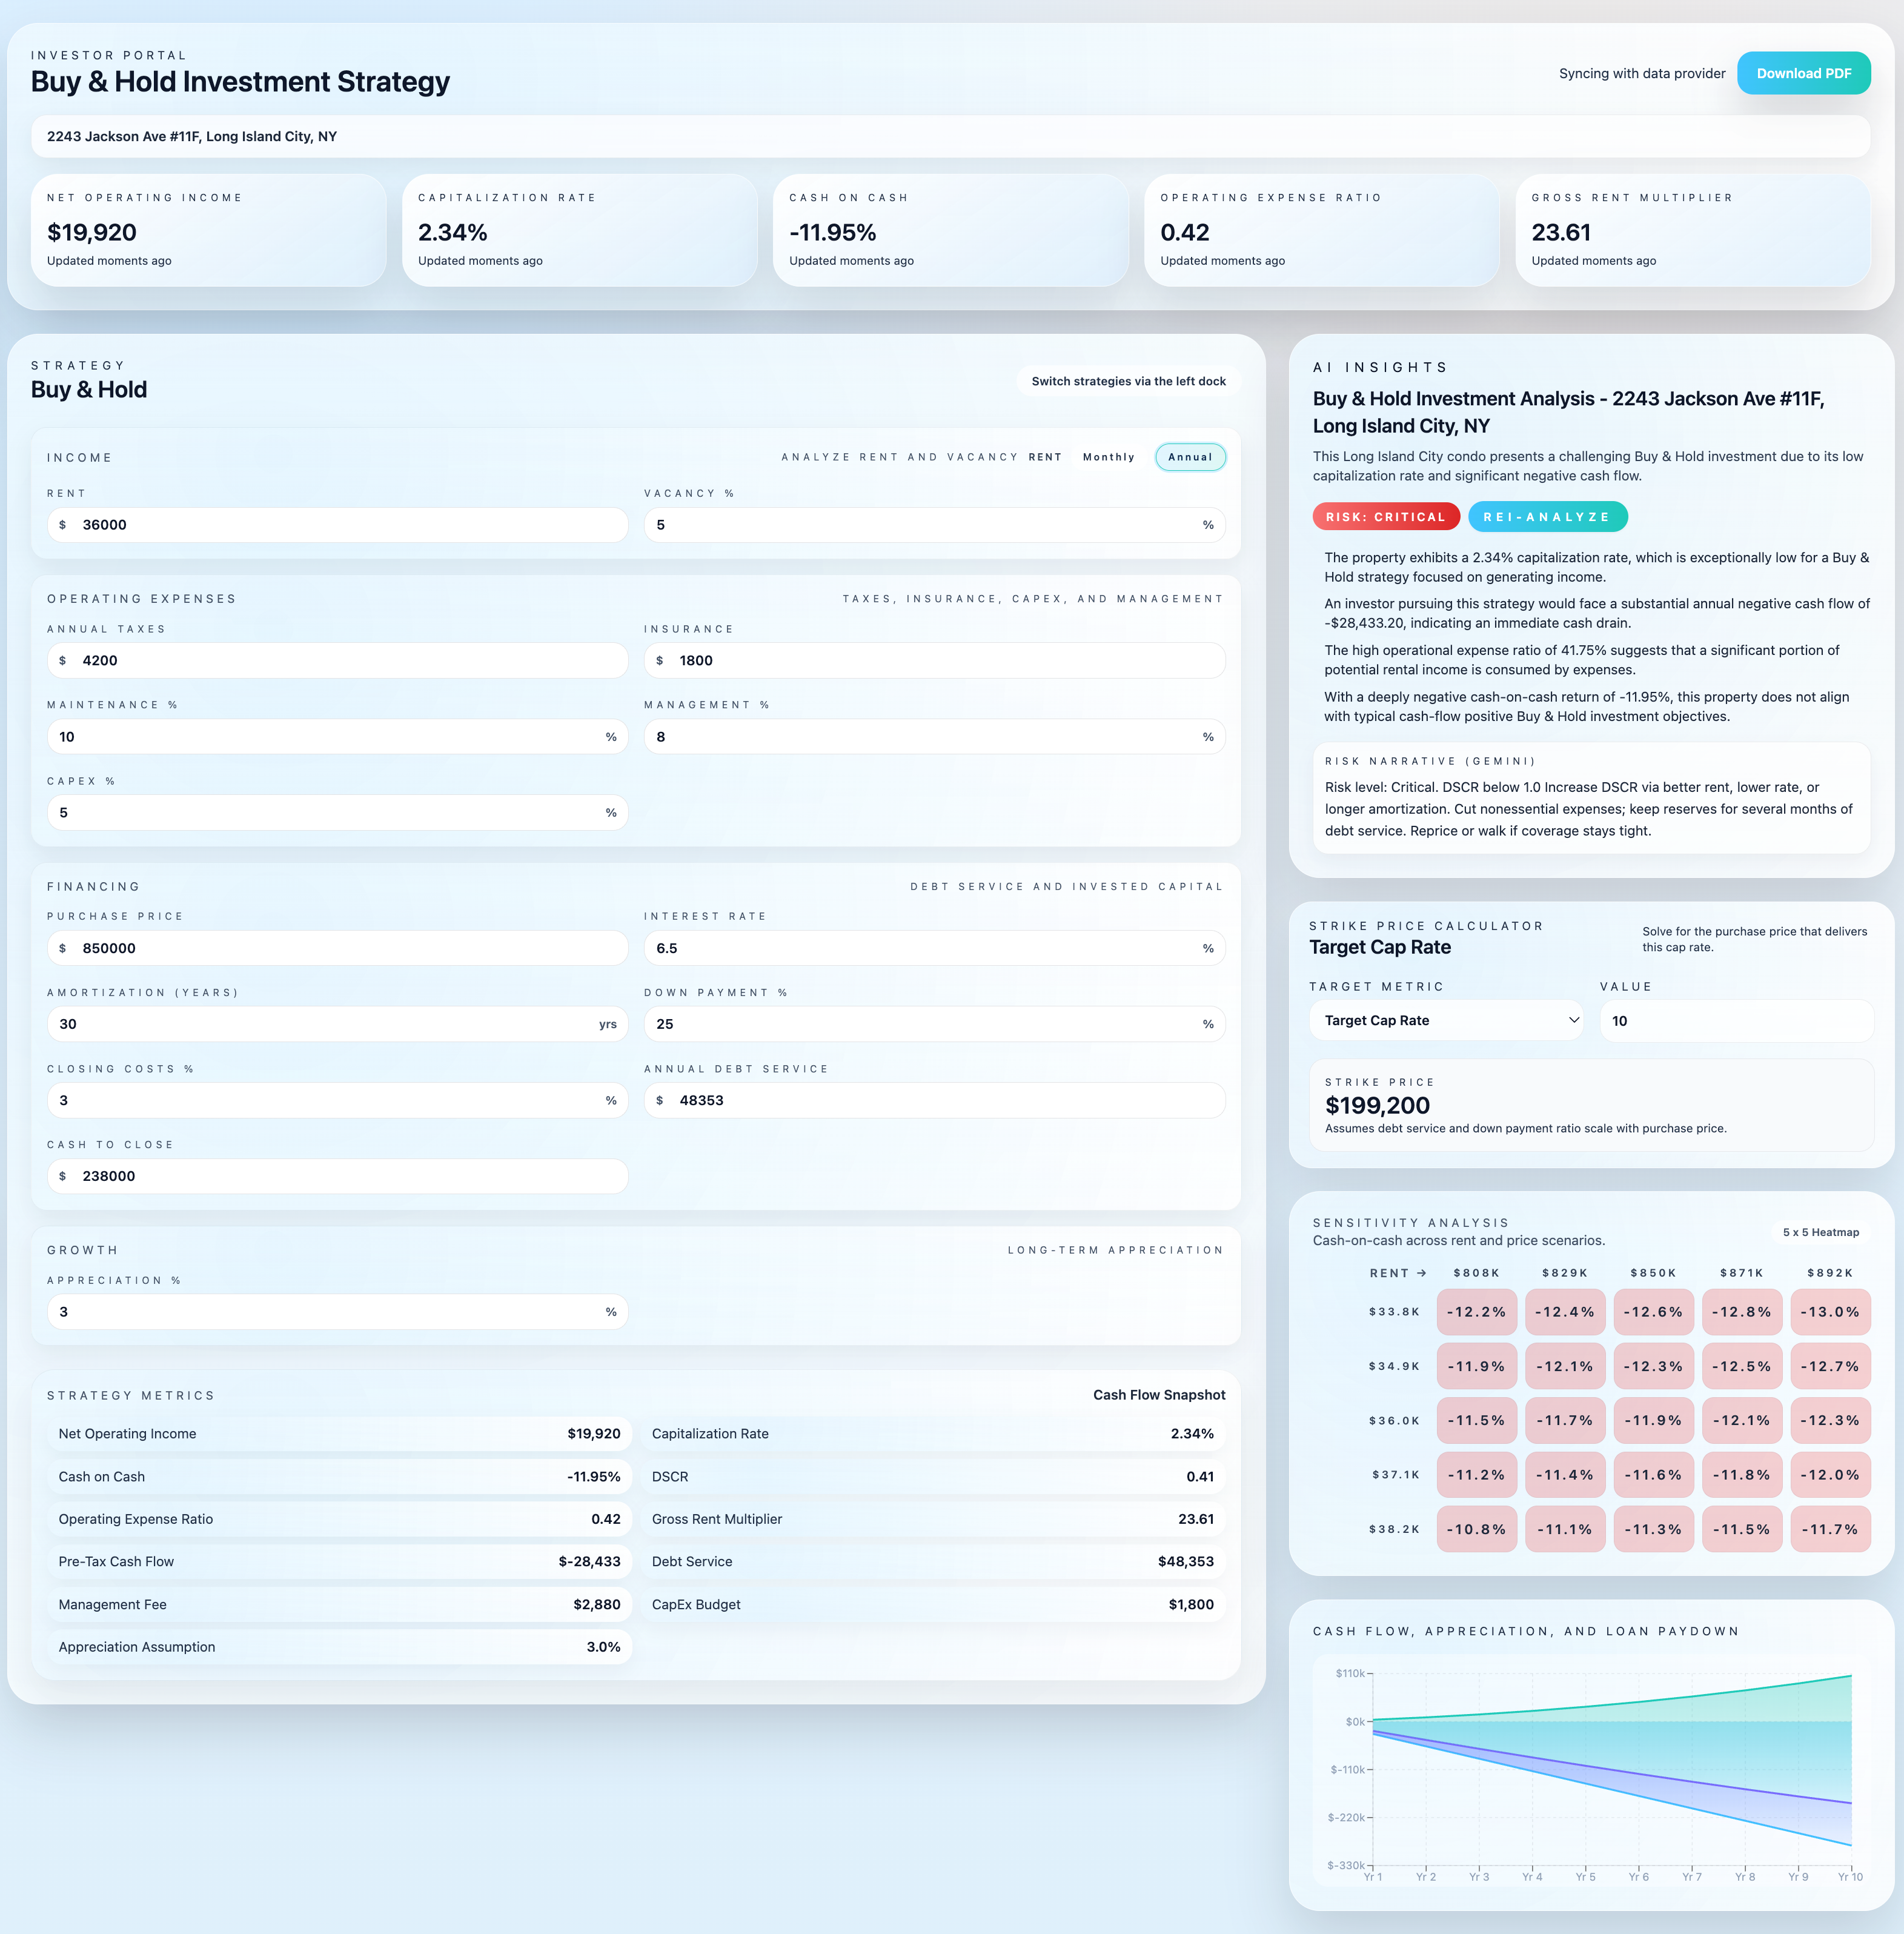Edit the Annual Taxes amount
The width and height of the screenshot is (1904, 1934).
(338, 660)
